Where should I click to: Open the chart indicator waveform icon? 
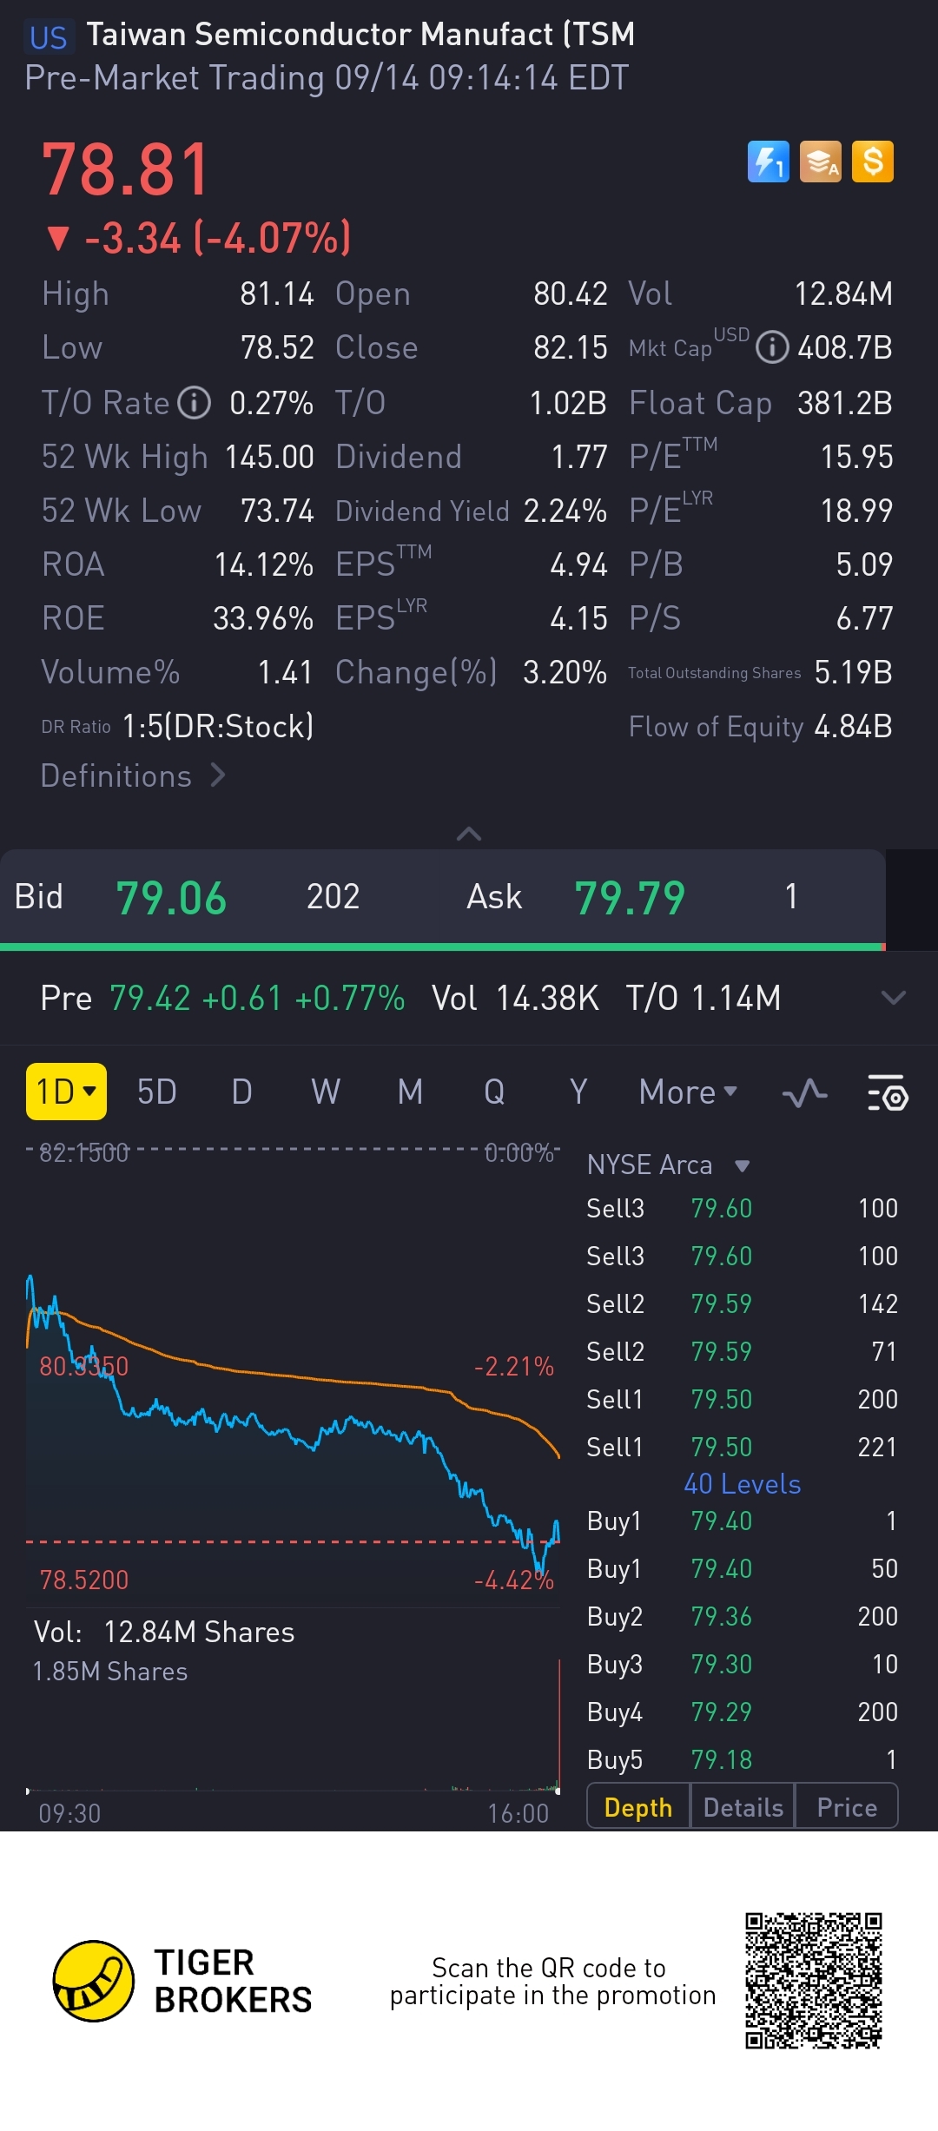[x=804, y=1092]
